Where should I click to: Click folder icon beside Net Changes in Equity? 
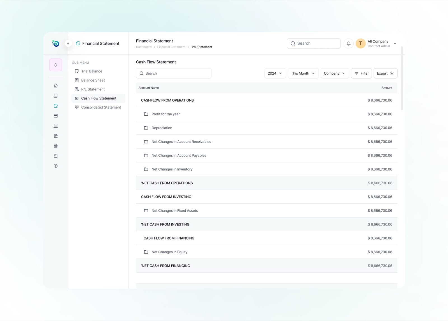coord(146,252)
